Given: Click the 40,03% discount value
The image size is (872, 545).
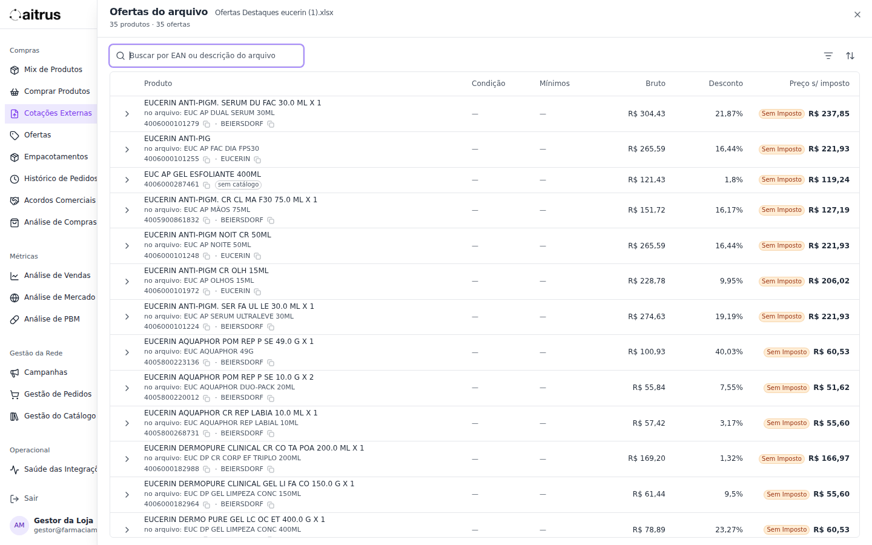Looking at the screenshot, I should pyautogui.click(x=729, y=352).
